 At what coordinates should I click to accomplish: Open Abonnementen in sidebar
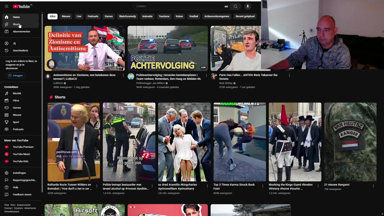click(20, 31)
